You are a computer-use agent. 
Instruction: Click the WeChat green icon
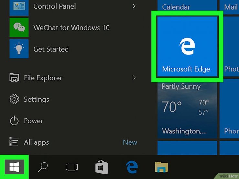(x=19, y=27)
